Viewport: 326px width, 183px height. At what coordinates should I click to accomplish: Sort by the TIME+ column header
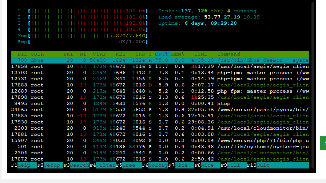(202, 54)
